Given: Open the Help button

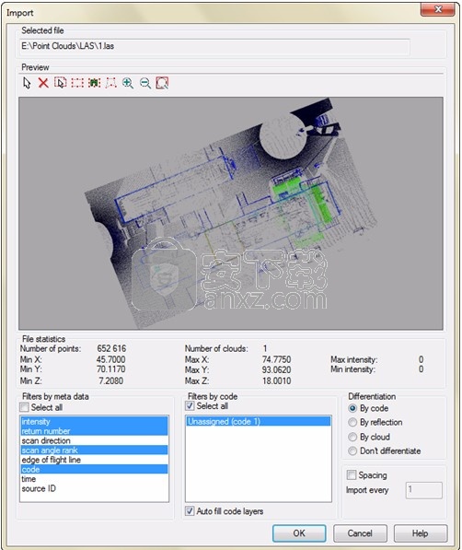Looking at the screenshot, I should 421,533.
